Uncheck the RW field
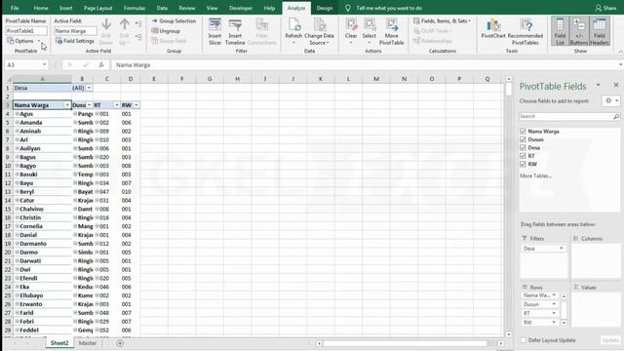 523,164
